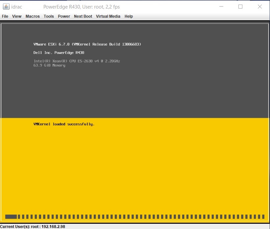
Task: Click the 'Dell Inc. PowerEdge R430' line
Action: (59, 52)
